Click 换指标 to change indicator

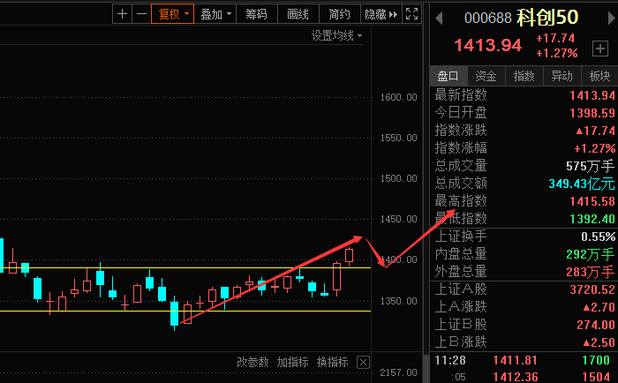click(332, 362)
